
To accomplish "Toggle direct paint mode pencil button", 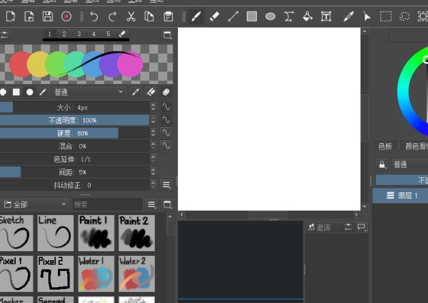I will (136, 92).
